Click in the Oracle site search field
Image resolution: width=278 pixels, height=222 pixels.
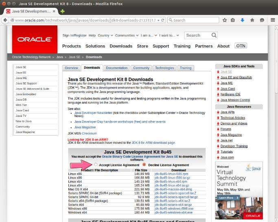(198, 35)
